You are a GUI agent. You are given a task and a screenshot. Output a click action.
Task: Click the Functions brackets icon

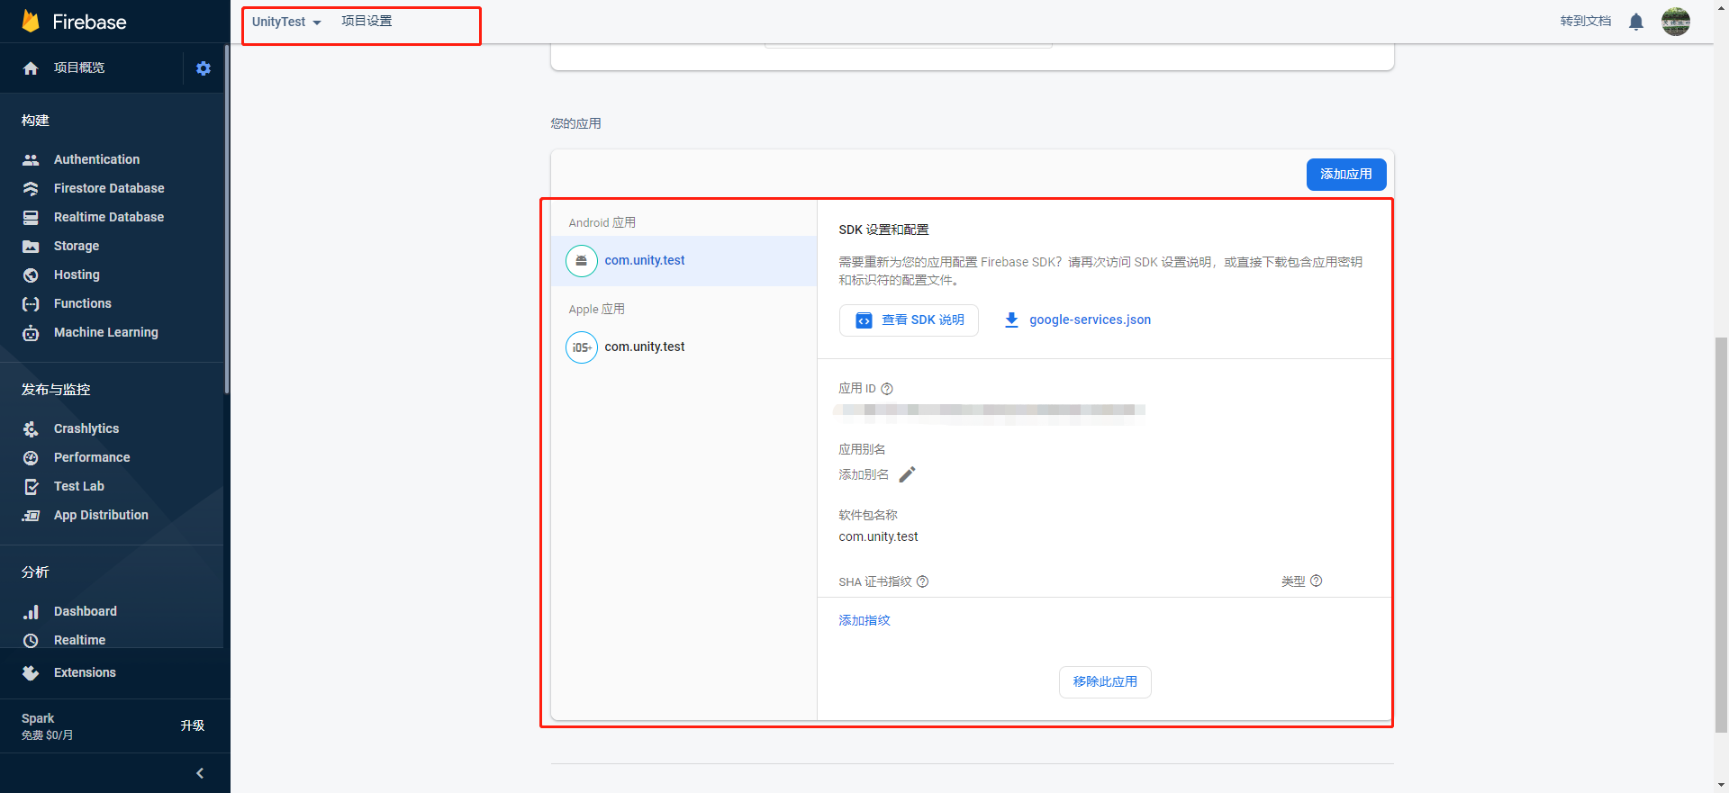[x=31, y=303]
